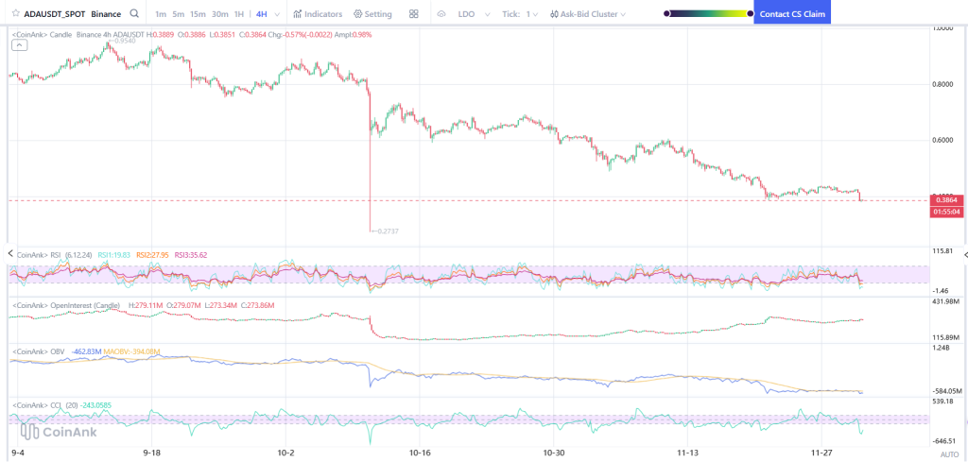Screen dimensions: 968x462
Task: Select the 15m timeframe
Action: tap(198, 14)
